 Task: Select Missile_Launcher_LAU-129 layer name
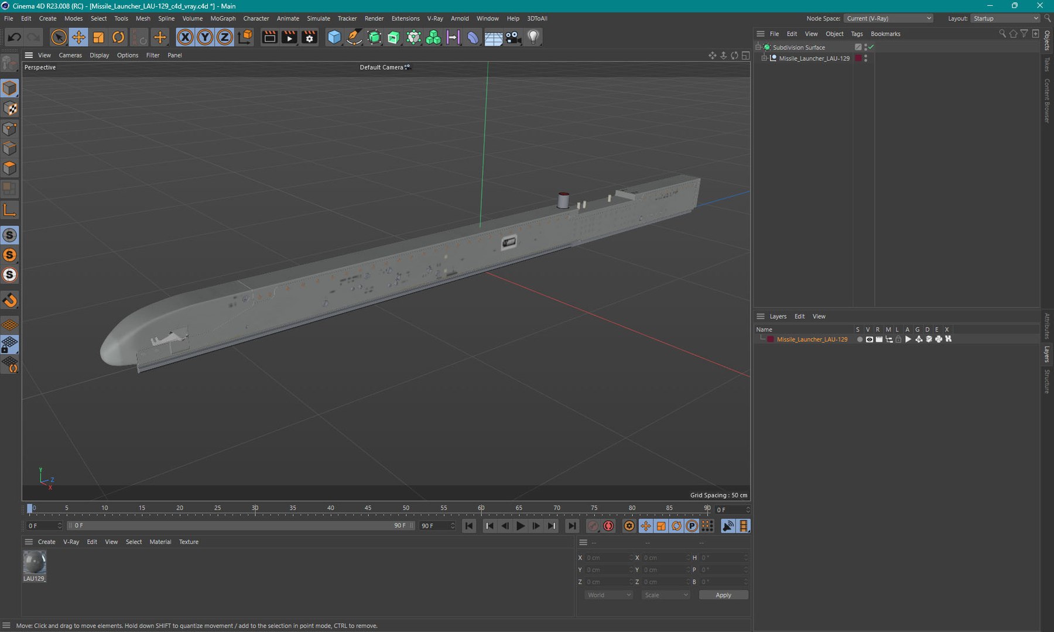(x=812, y=339)
